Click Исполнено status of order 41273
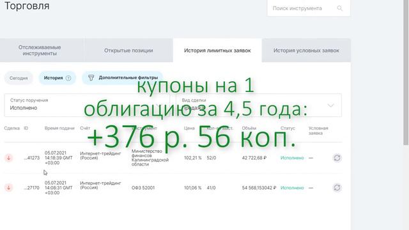 pyautogui.click(x=292, y=158)
